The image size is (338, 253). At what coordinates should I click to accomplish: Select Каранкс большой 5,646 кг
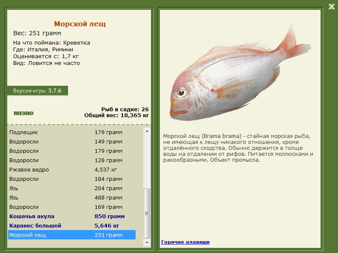[72, 226]
